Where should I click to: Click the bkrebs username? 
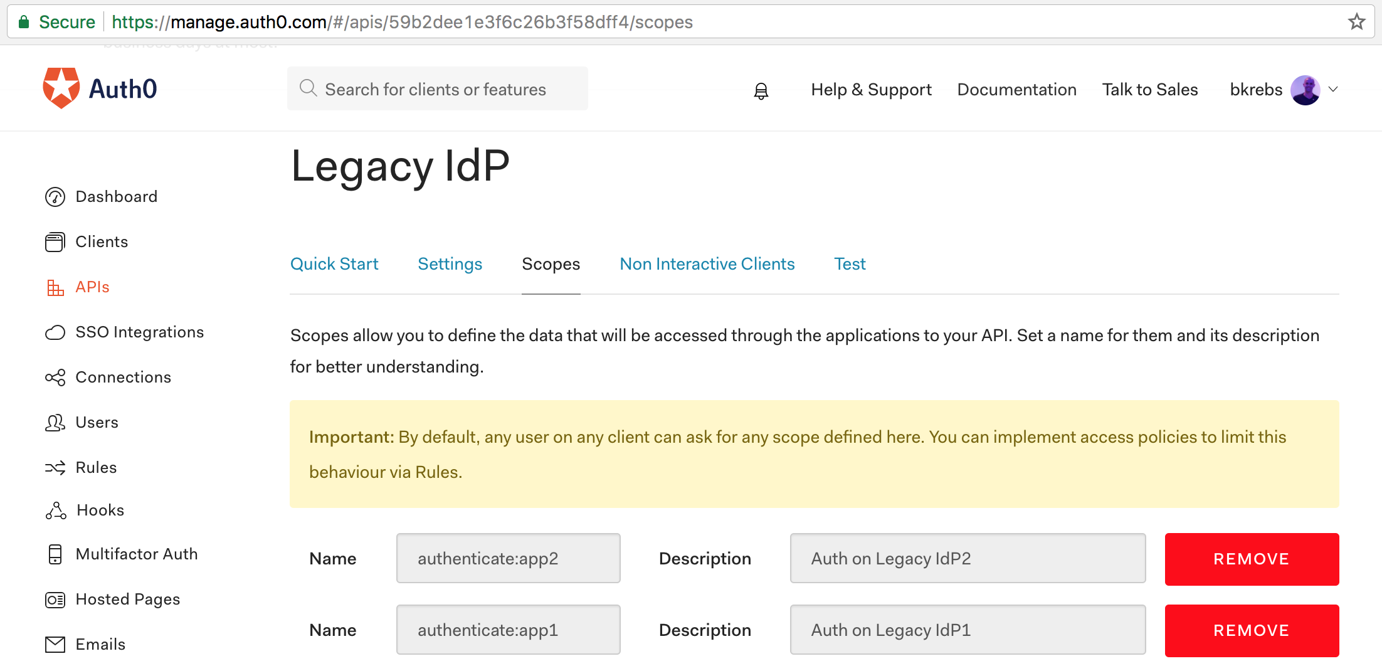(1256, 90)
